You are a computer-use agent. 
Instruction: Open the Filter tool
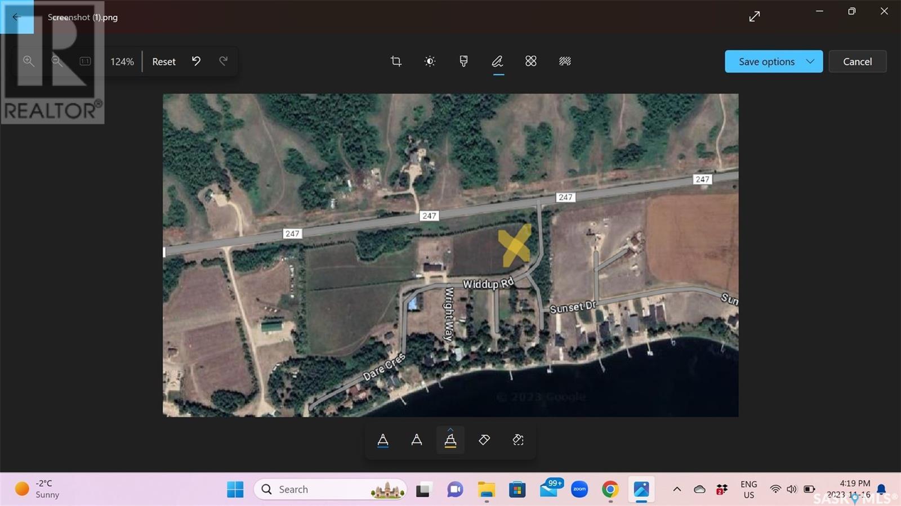(x=463, y=61)
